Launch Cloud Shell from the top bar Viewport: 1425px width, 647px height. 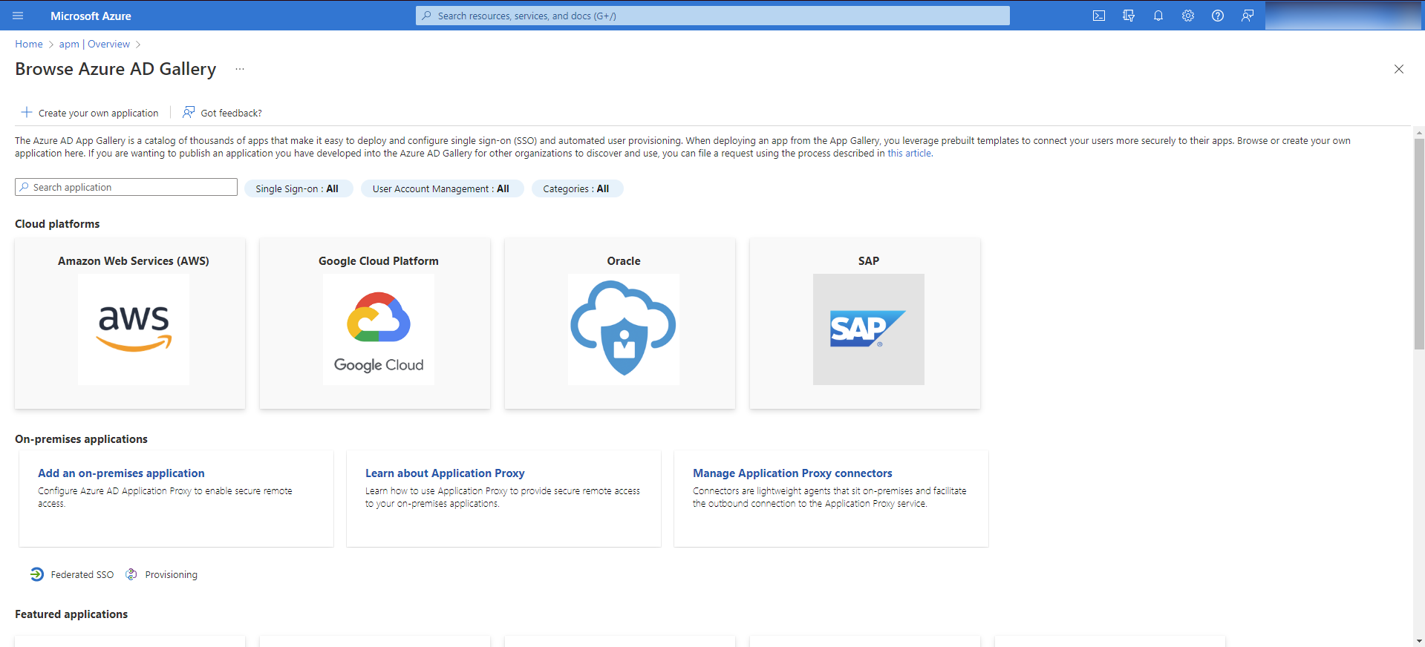pyautogui.click(x=1099, y=16)
